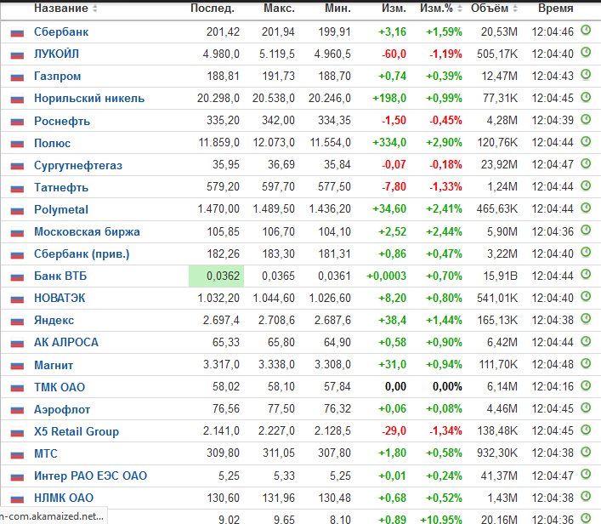The image size is (601, 524).
Task: Click the 15,91B volume for Банк ВТБ
Action: click(500, 276)
